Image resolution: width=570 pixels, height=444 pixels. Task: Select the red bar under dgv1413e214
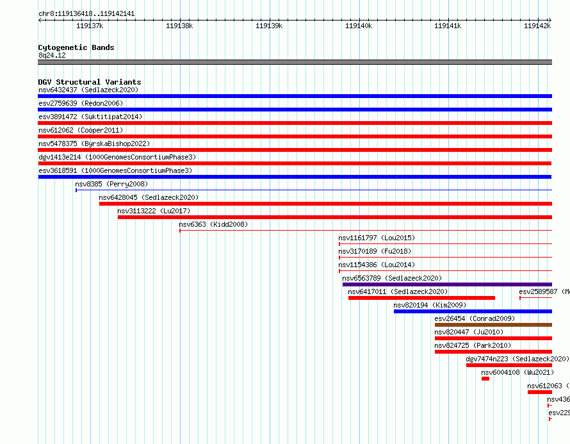pyautogui.click(x=295, y=163)
